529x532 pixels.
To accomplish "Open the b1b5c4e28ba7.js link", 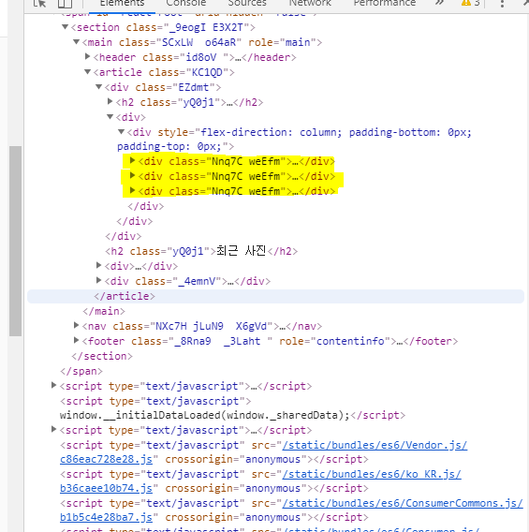I will click(x=106, y=517).
